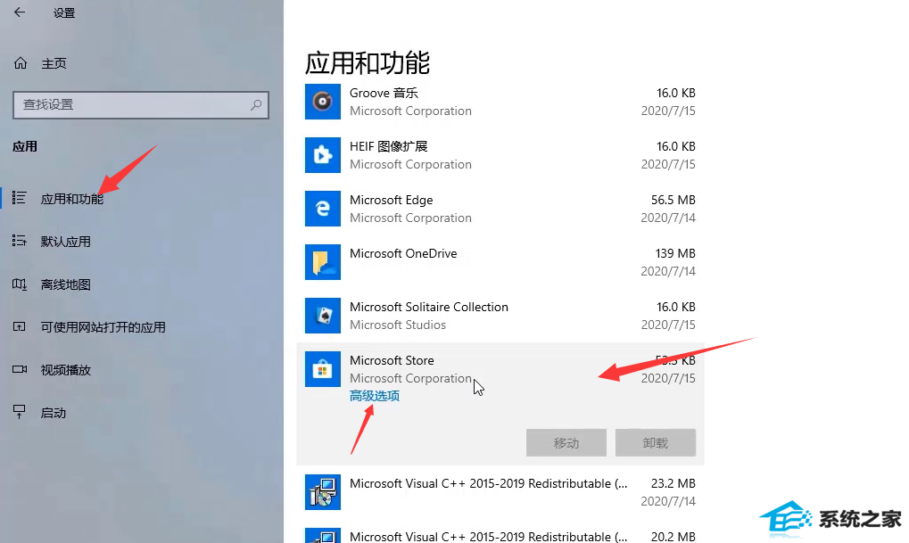The image size is (909, 543).
Task: Open the 离线地图 sidebar menu item
Action: click(65, 284)
